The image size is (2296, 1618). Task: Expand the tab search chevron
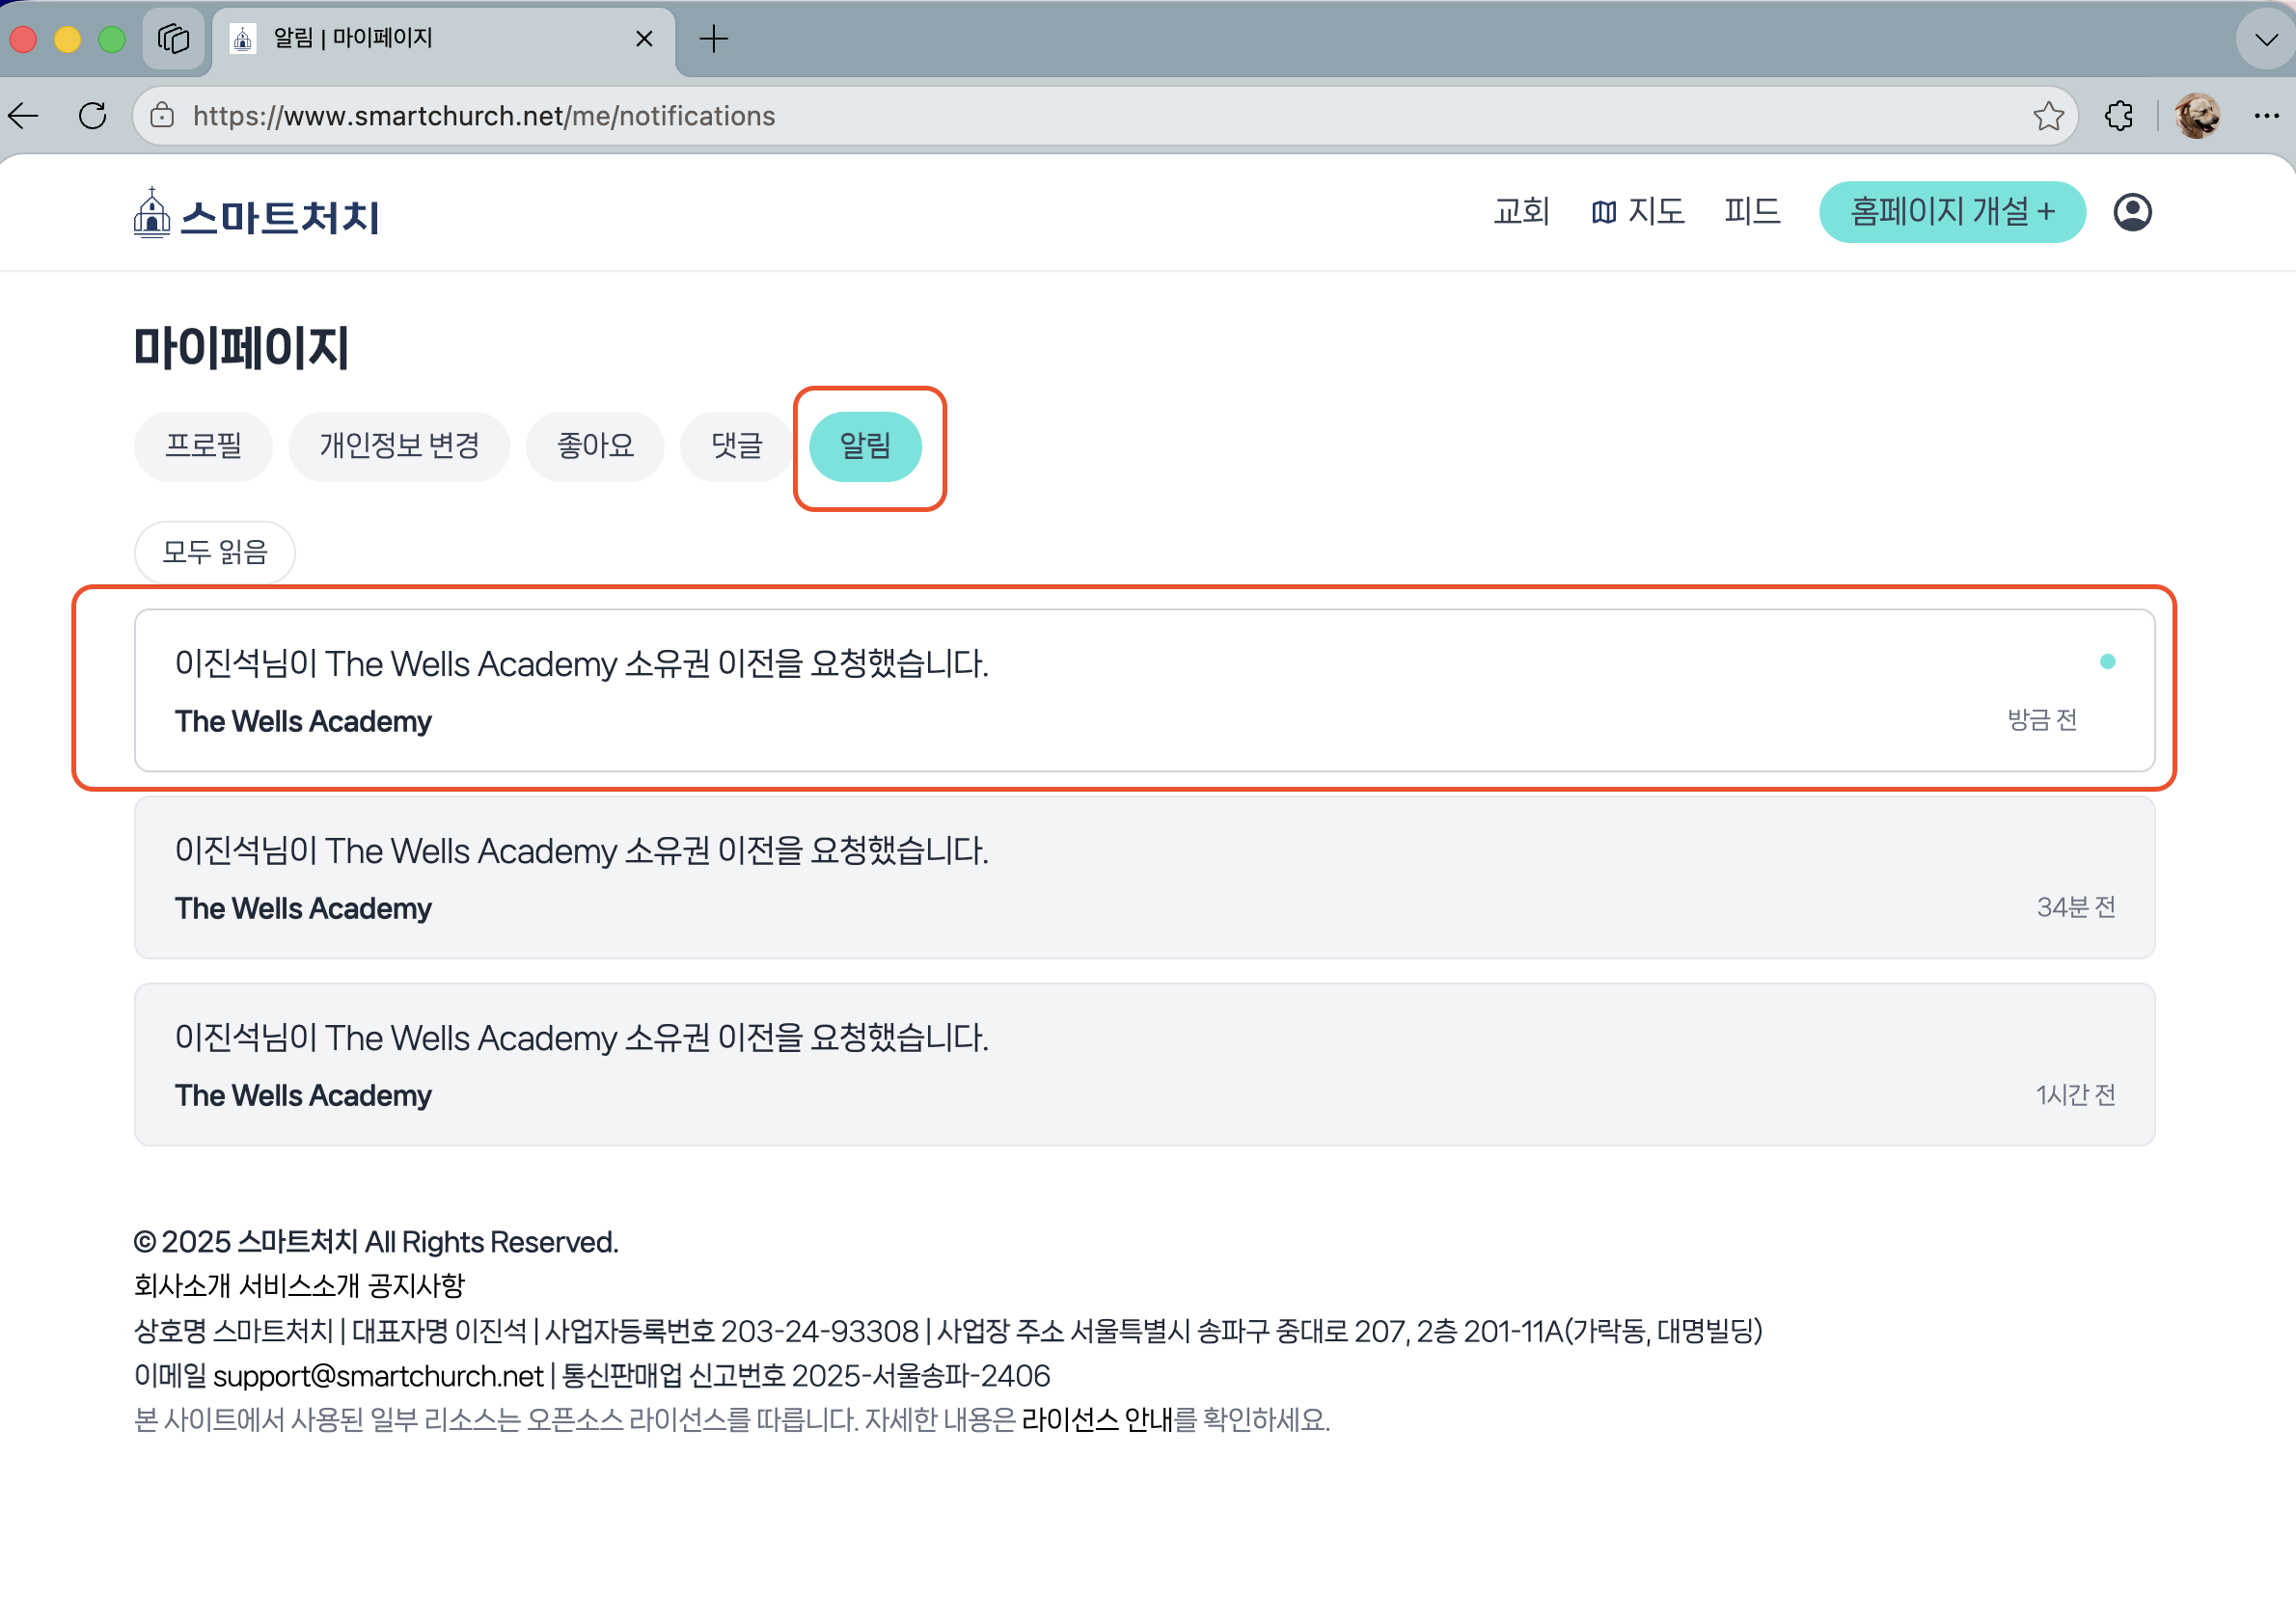click(x=2266, y=39)
